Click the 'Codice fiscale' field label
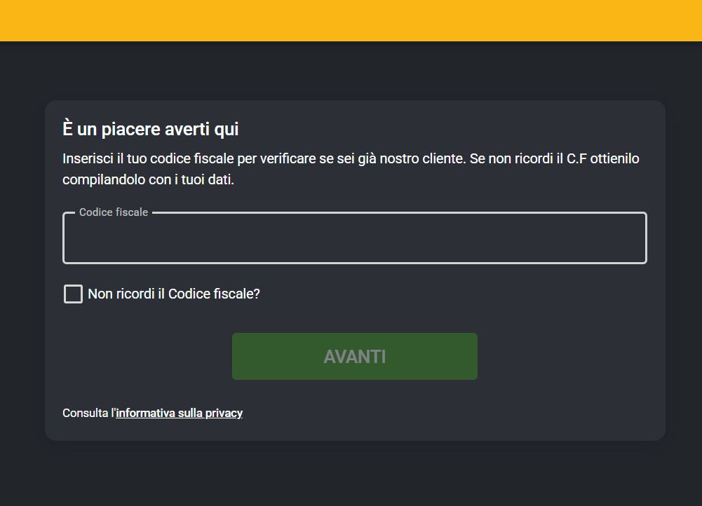This screenshot has width=702, height=506. point(114,212)
